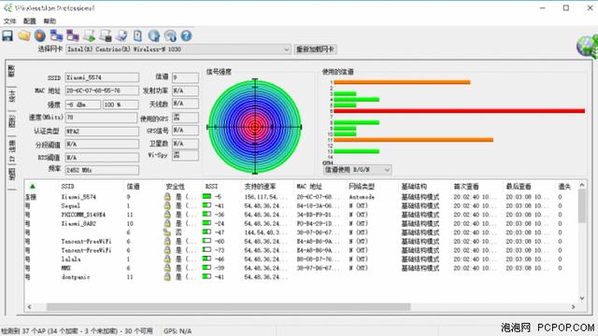Click the orange channel 11 usage bar
Image resolution: width=598 pixels, height=336 pixels.
click(x=413, y=140)
